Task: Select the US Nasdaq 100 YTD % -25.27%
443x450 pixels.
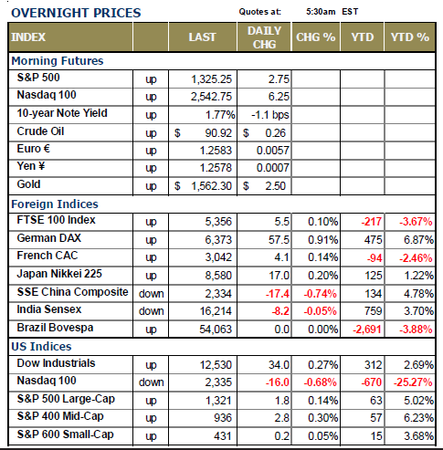Action: (413, 382)
